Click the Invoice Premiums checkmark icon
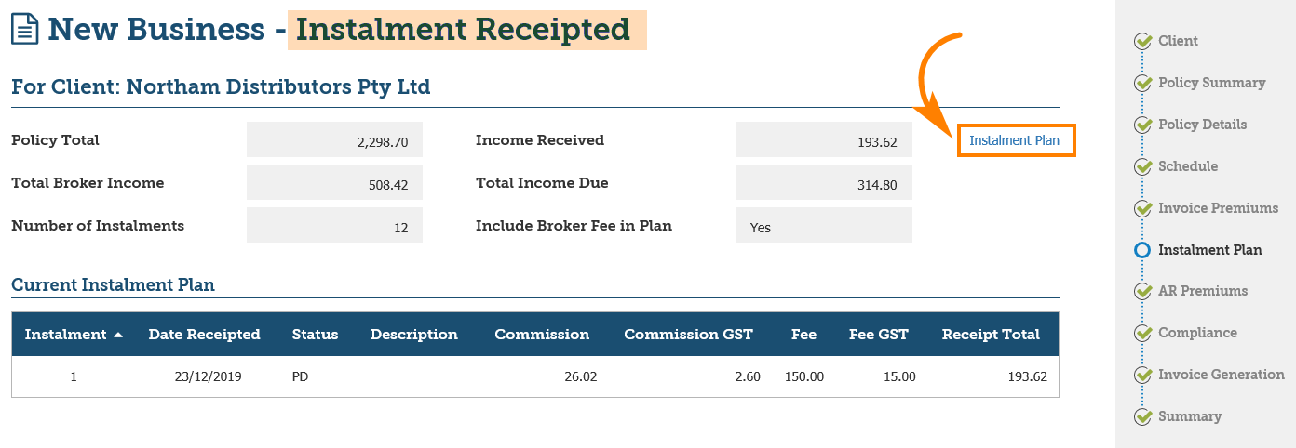1296x448 pixels. [x=1142, y=208]
